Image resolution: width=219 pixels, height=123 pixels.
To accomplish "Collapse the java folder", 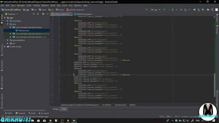I will [8, 24].
